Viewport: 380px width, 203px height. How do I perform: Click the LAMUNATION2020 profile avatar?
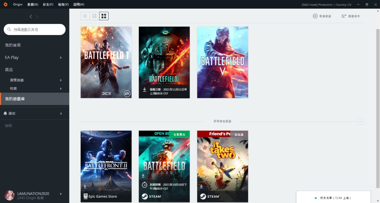point(10,195)
